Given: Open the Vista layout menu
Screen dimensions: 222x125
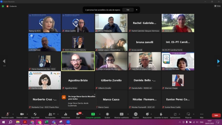Looking at the screenshot, I should tap(217, 6).
